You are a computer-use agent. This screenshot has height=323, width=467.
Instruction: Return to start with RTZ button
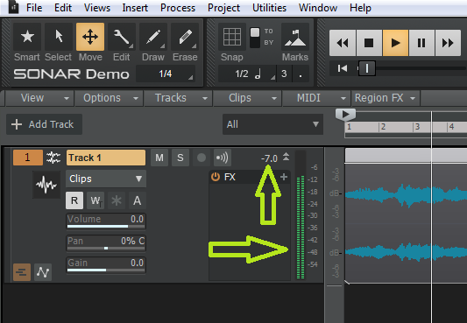(x=343, y=68)
